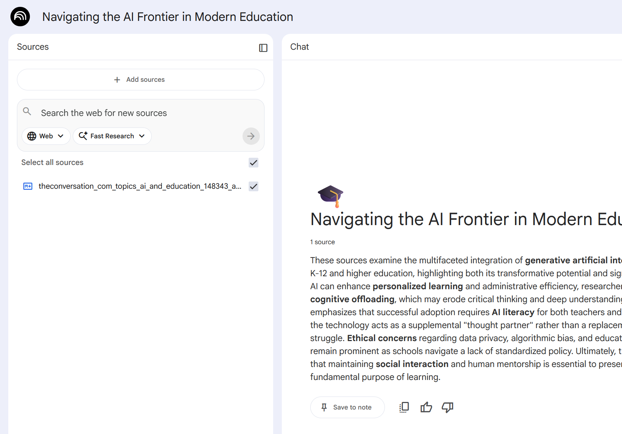
Task: Open the theconversation_com_topics source item
Action: click(x=140, y=186)
